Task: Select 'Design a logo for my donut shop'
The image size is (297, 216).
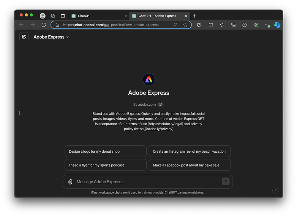Action: [106, 151]
